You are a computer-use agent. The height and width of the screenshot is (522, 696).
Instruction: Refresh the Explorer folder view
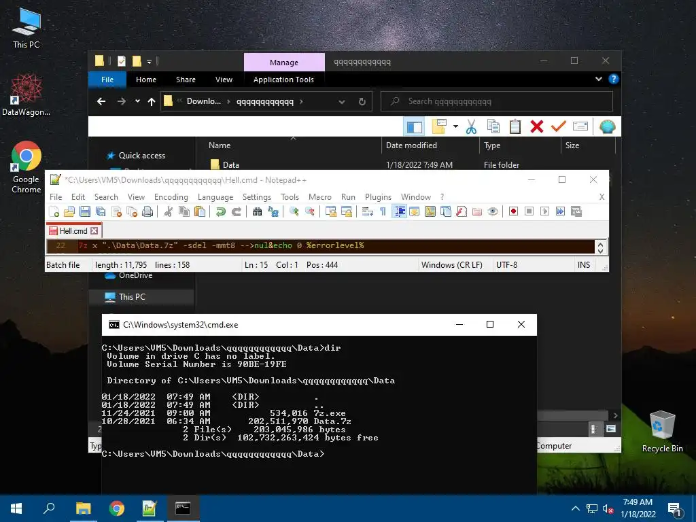coord(362,102)
